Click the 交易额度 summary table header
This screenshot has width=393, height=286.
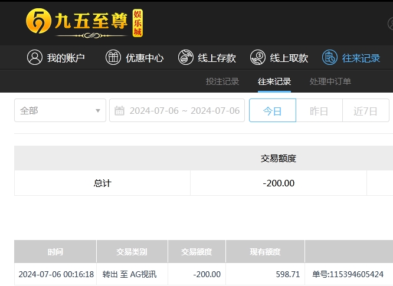click(x=278, y=158)
